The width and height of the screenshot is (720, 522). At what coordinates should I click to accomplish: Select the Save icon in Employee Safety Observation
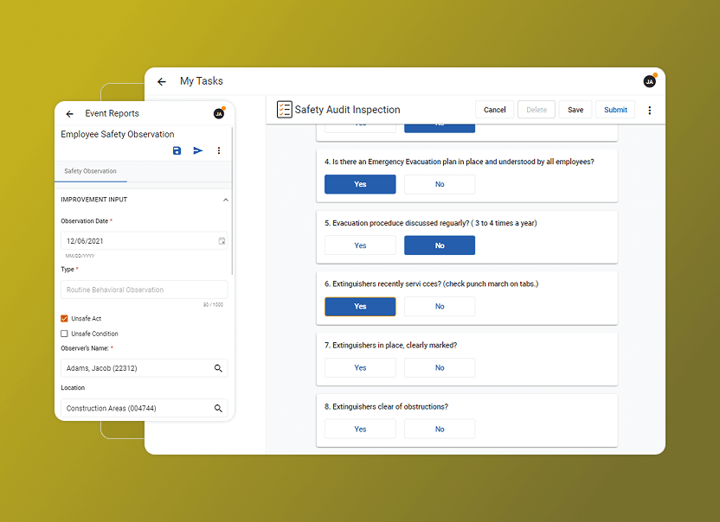pyautogui.click(x=177, y=150)
